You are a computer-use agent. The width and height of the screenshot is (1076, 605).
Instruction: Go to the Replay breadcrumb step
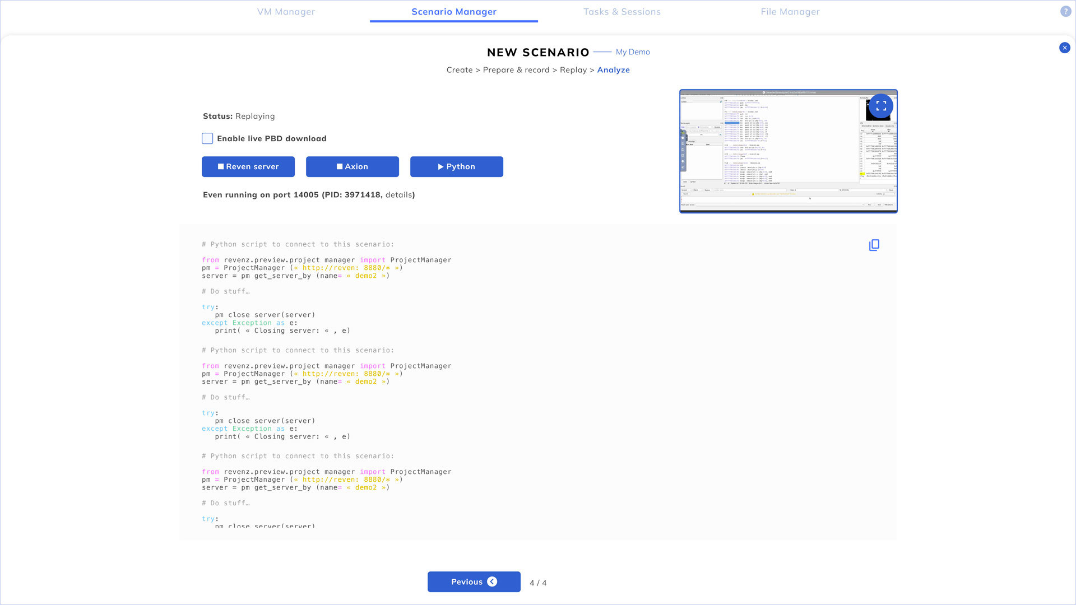(573, 70)
